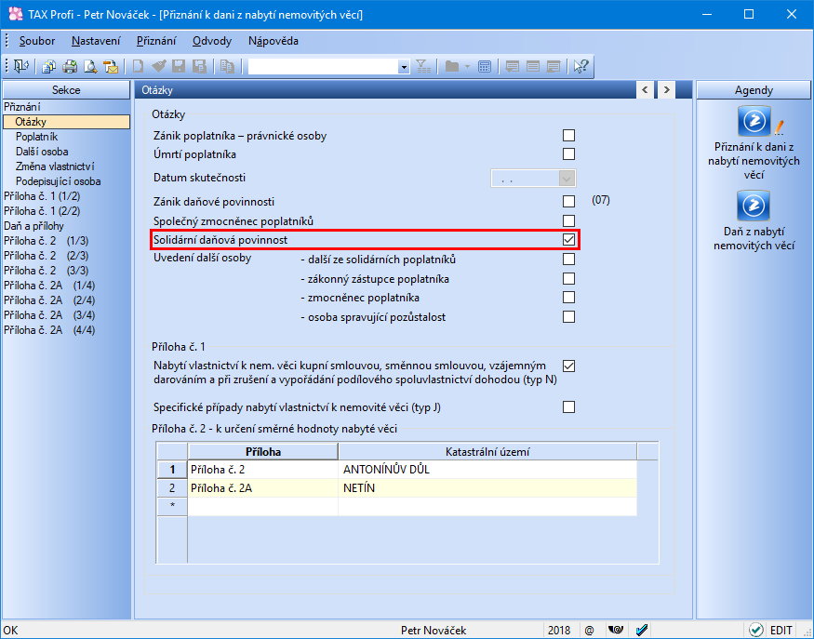Click the last note bubble toolbar icon
Image resolution: width=814 pixels, height=639 pixels.
pyautogui.click(x=554, y=66)
